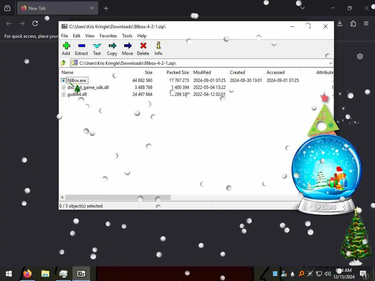375x281 pixels.
Task: Click modified date 2022-05-04 13:22
Action: click(209, 87)
